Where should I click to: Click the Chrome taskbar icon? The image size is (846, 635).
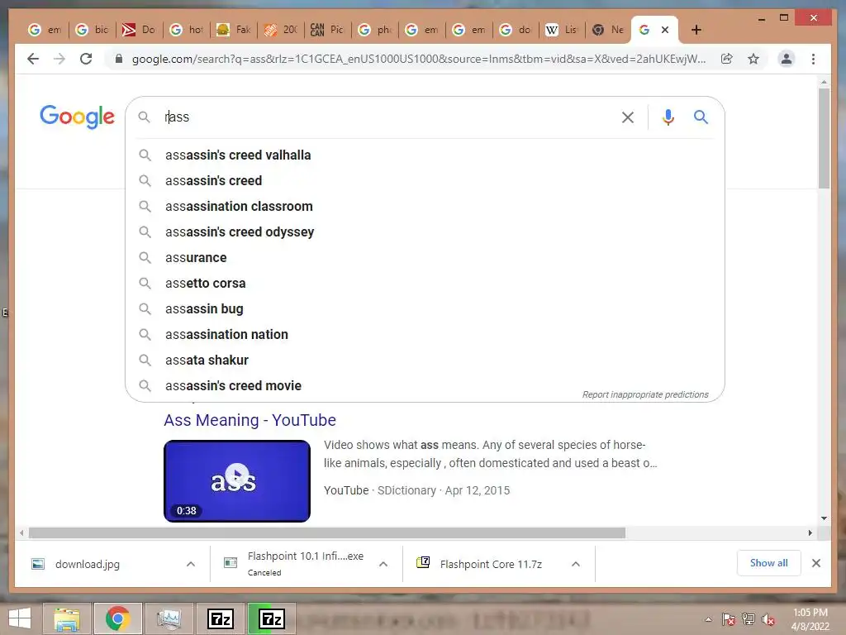pos(117,618)
